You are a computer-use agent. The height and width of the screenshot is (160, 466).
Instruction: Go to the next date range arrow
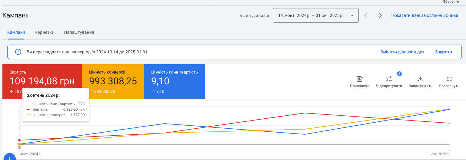pyautogui.click(x=380, y=15)
